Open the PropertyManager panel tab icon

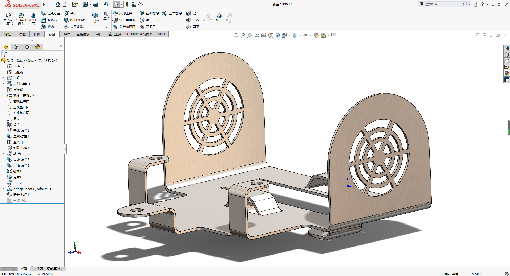point(16,47)
